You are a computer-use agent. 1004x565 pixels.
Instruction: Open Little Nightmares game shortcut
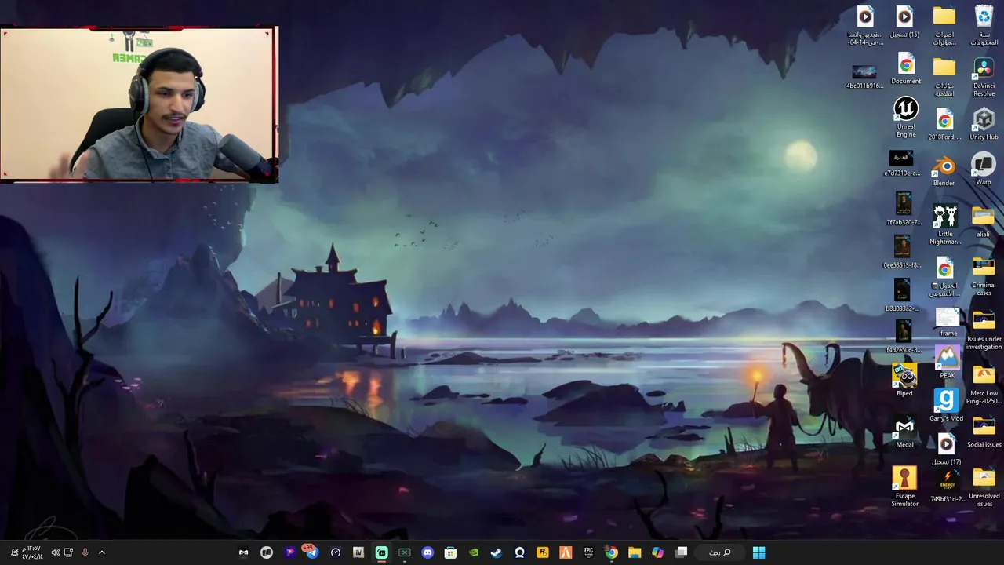[945, 225]
